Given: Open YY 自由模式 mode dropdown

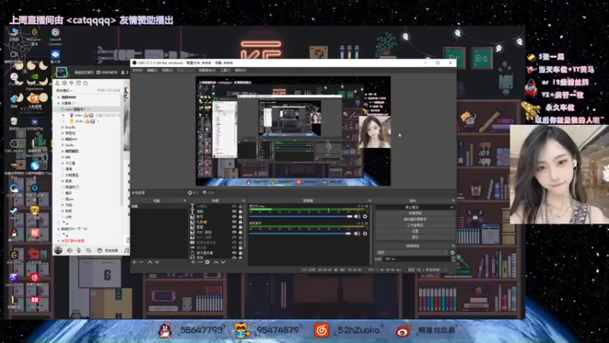Looking at the screenshot, I should (x=65, y=91).
